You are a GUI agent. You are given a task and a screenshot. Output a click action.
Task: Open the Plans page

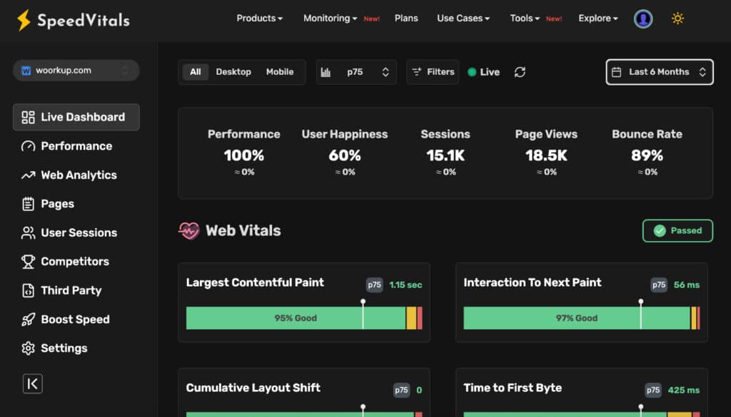406,18
